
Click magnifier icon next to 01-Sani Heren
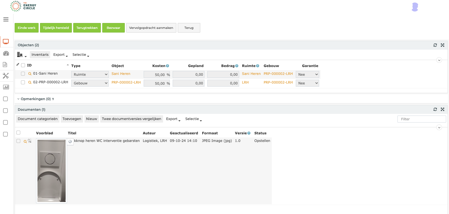click(30, 74)
